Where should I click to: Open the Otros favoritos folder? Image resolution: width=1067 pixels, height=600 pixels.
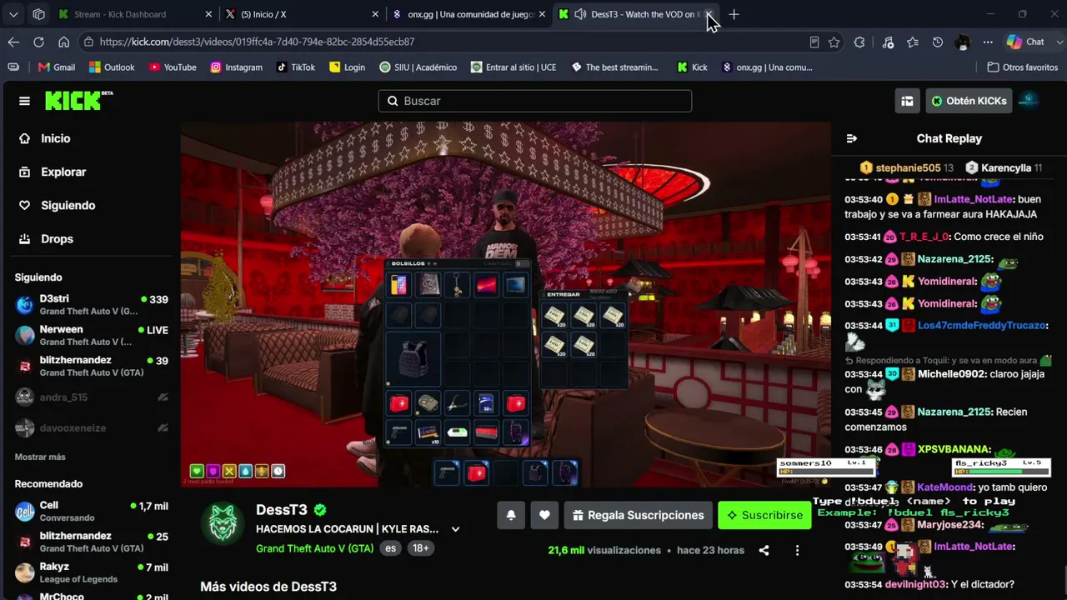coord(1022,67)
